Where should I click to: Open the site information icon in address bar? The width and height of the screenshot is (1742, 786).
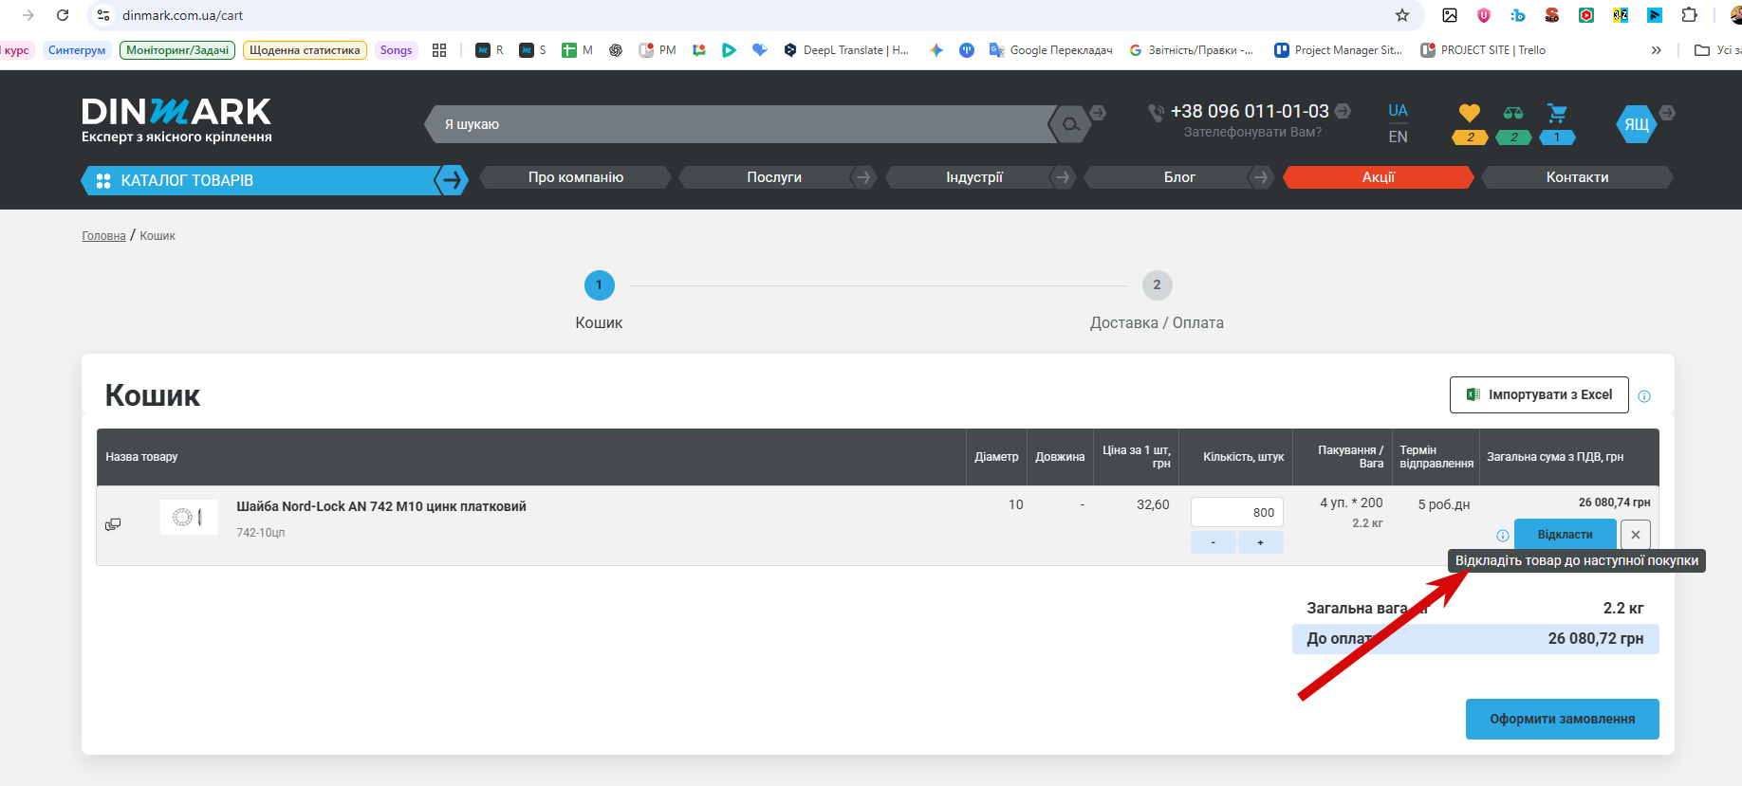[x=104, y=15]
